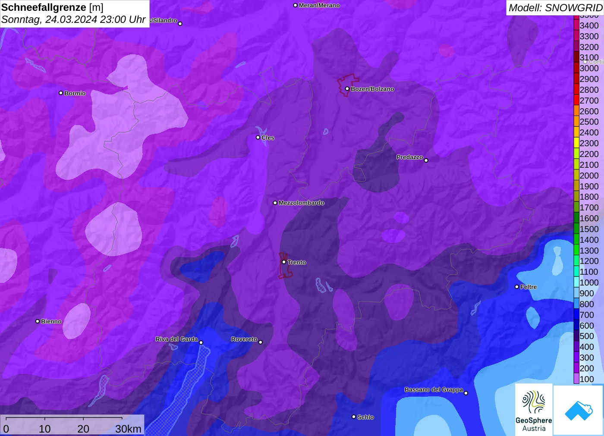Screen dimensions: 604x436
Task: Select the Riva del Garda marker
Action: tap(201, 342)
